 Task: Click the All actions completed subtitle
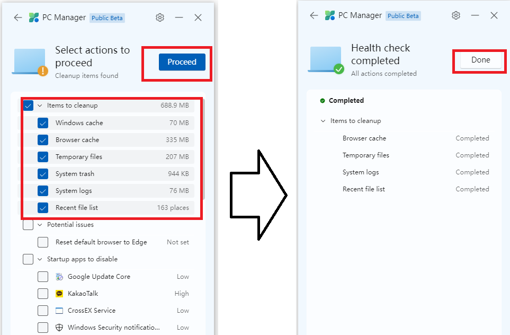click(384, 74)
